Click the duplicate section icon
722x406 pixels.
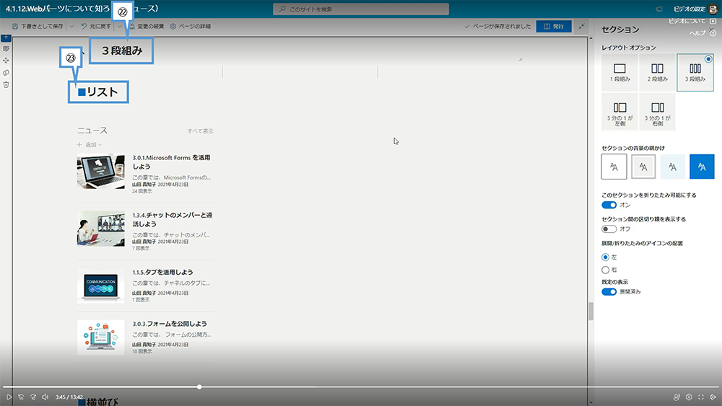6,73
